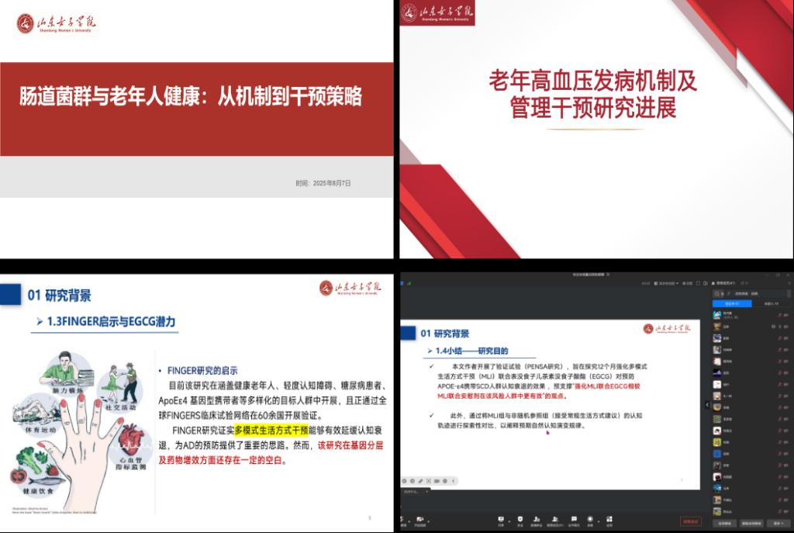
Task: Open the video options arrow beside camera button
Action: pos(428,521)
